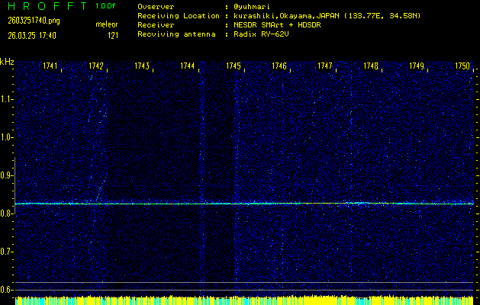Click the 26.03.25 17:40 date stamp

(28, 35)
